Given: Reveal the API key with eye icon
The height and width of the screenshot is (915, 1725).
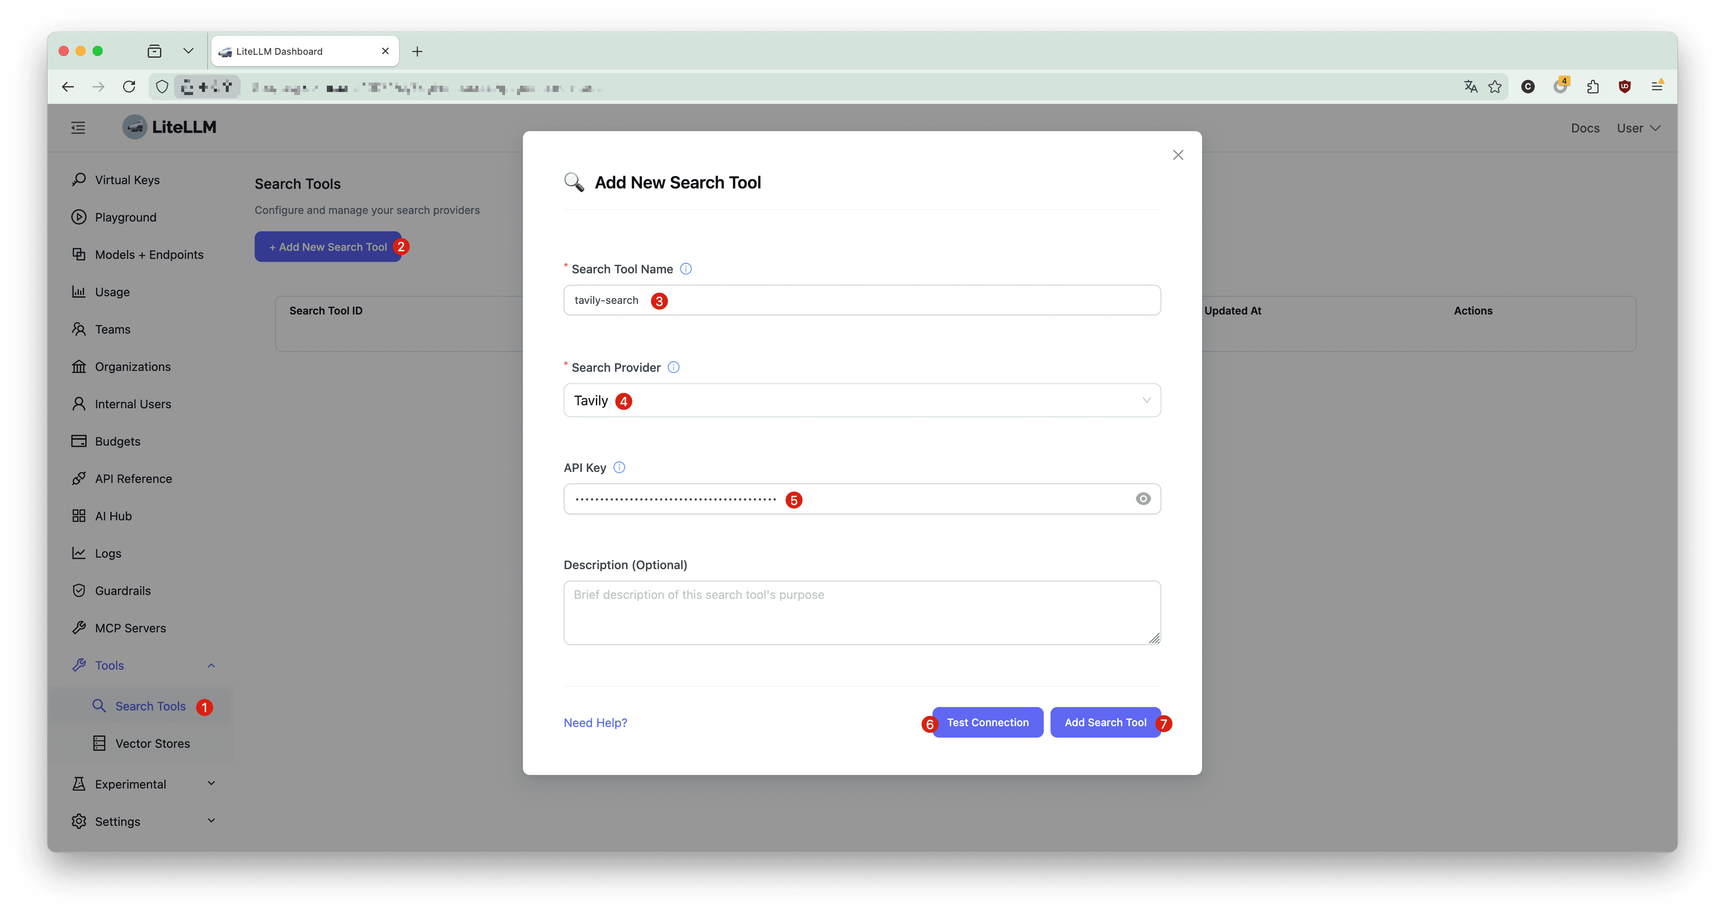Looking at the screenshot, I should 1143,499.
